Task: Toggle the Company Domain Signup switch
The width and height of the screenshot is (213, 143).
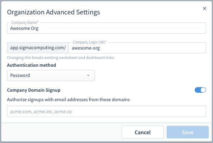Action: point(200,90)
